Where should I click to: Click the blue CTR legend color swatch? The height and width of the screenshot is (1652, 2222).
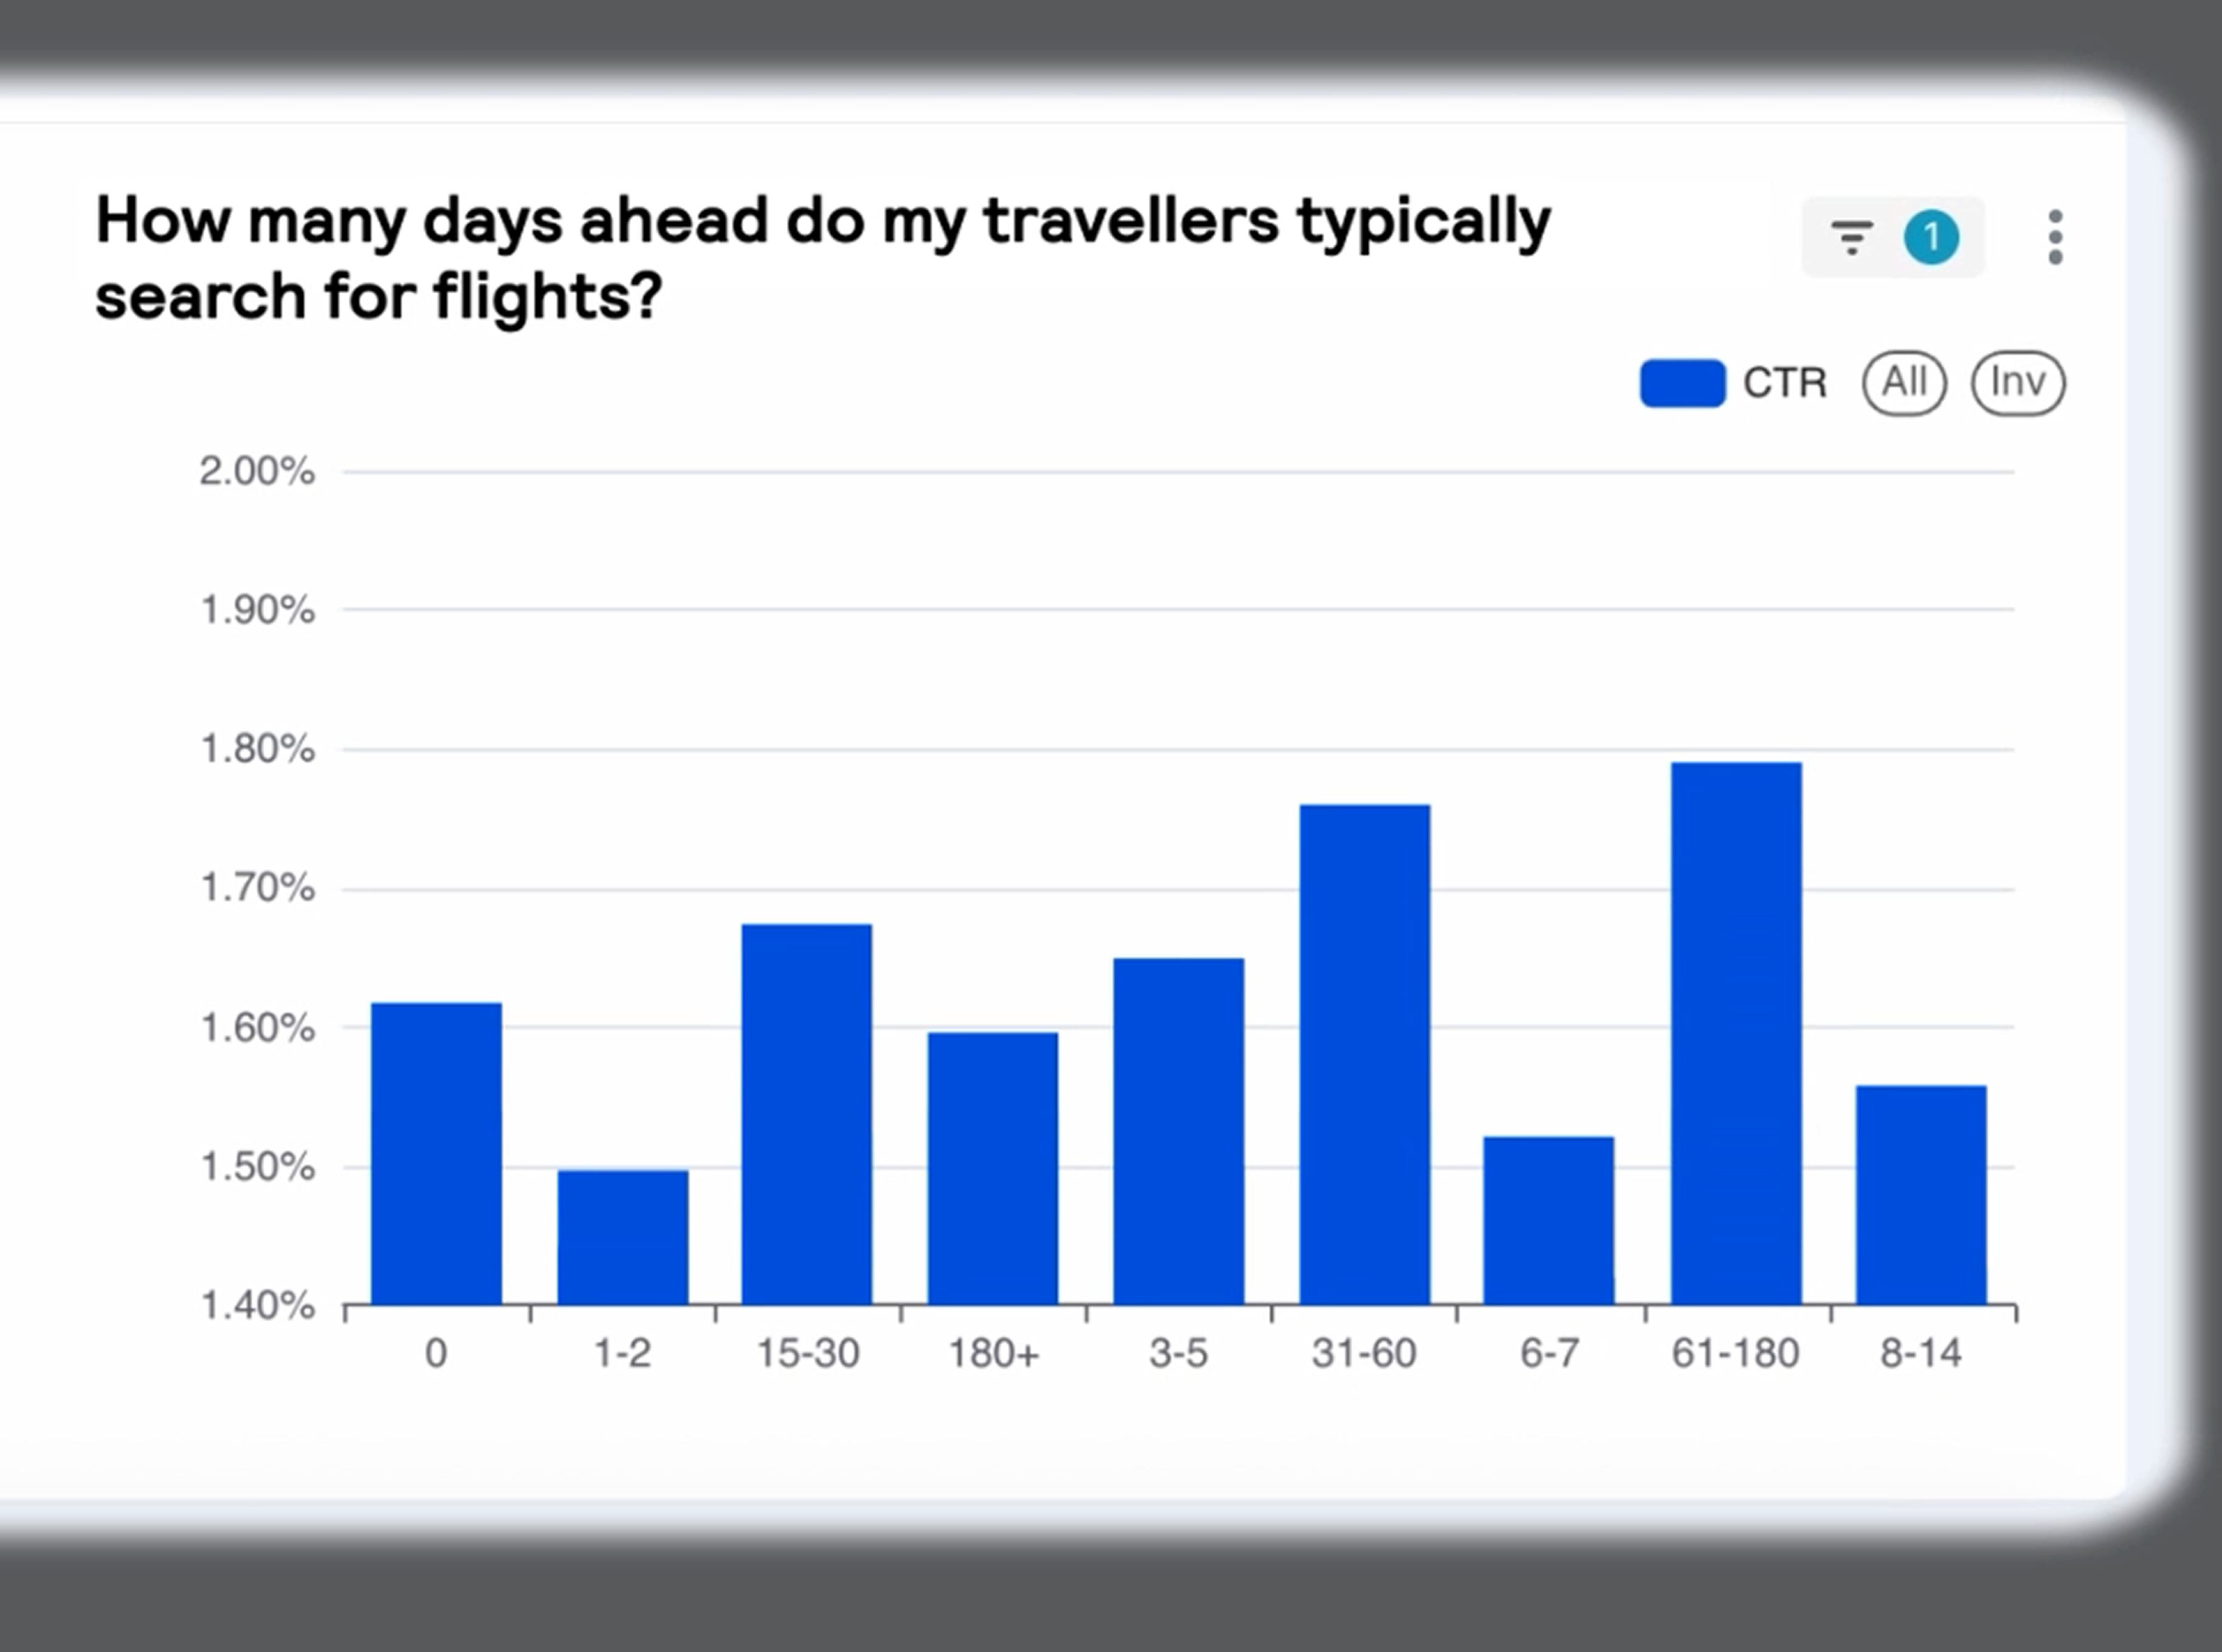(x=1682, y=383)
